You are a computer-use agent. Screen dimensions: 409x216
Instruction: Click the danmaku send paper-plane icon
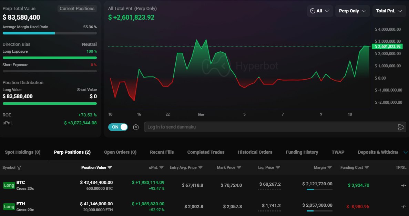coord(401,127)
